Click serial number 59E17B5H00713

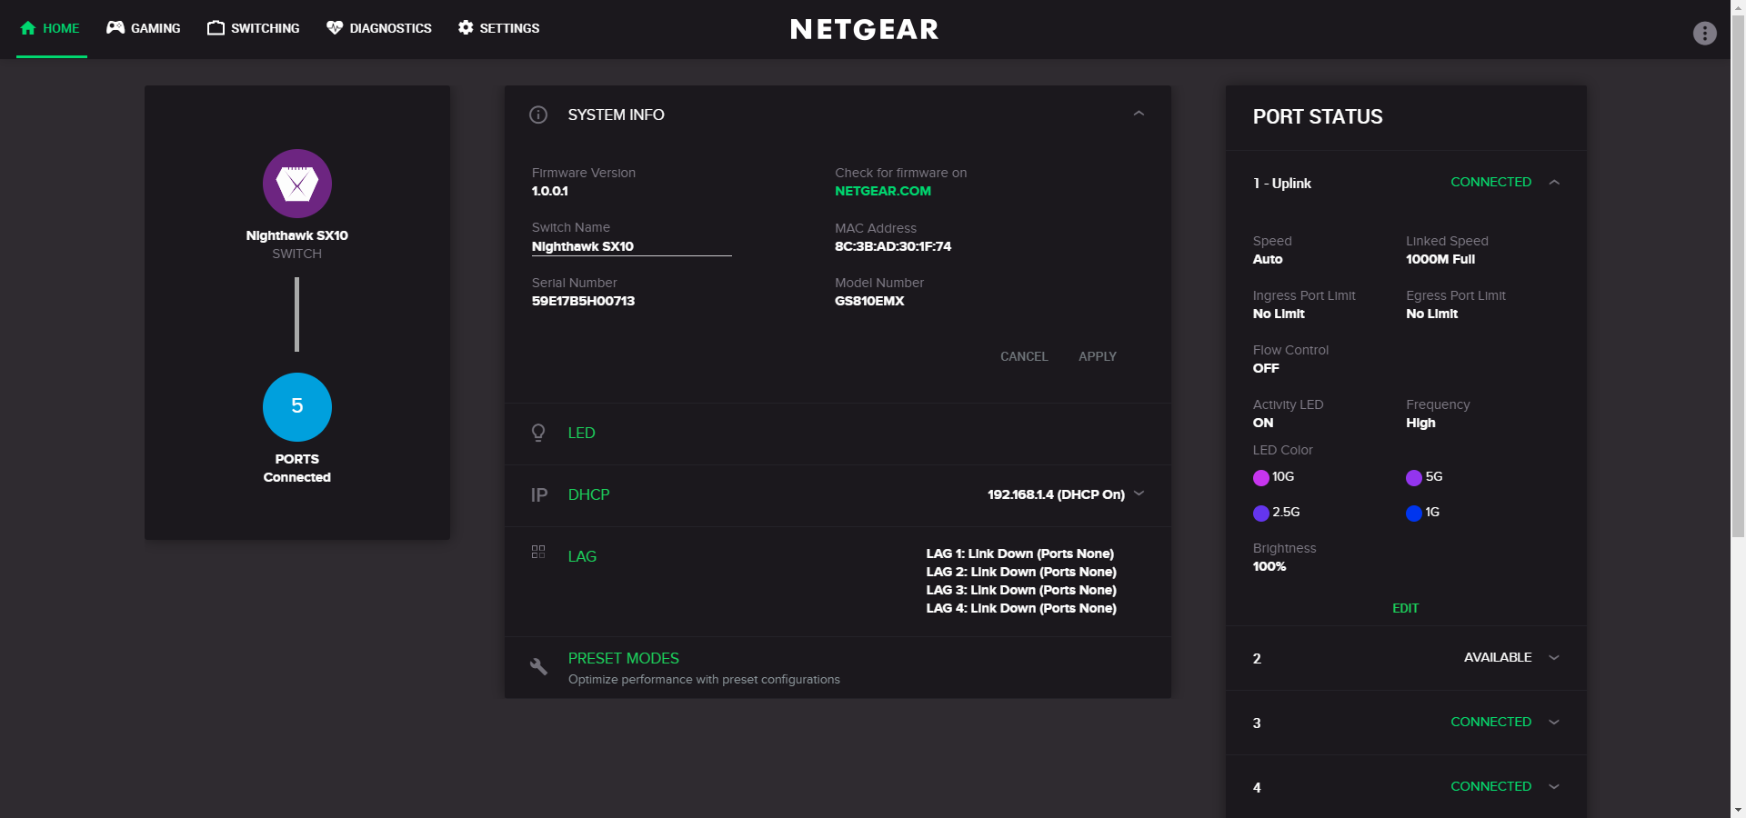pyautogui.click(x=583, y=301)
